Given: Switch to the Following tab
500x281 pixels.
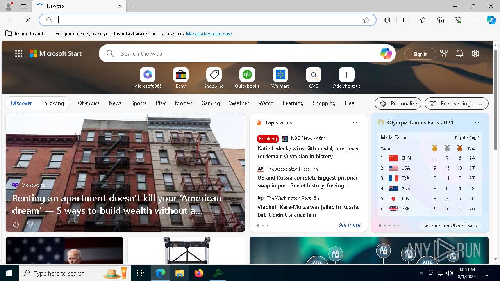Looking at the screenshot, I should [x=53, y=103].
